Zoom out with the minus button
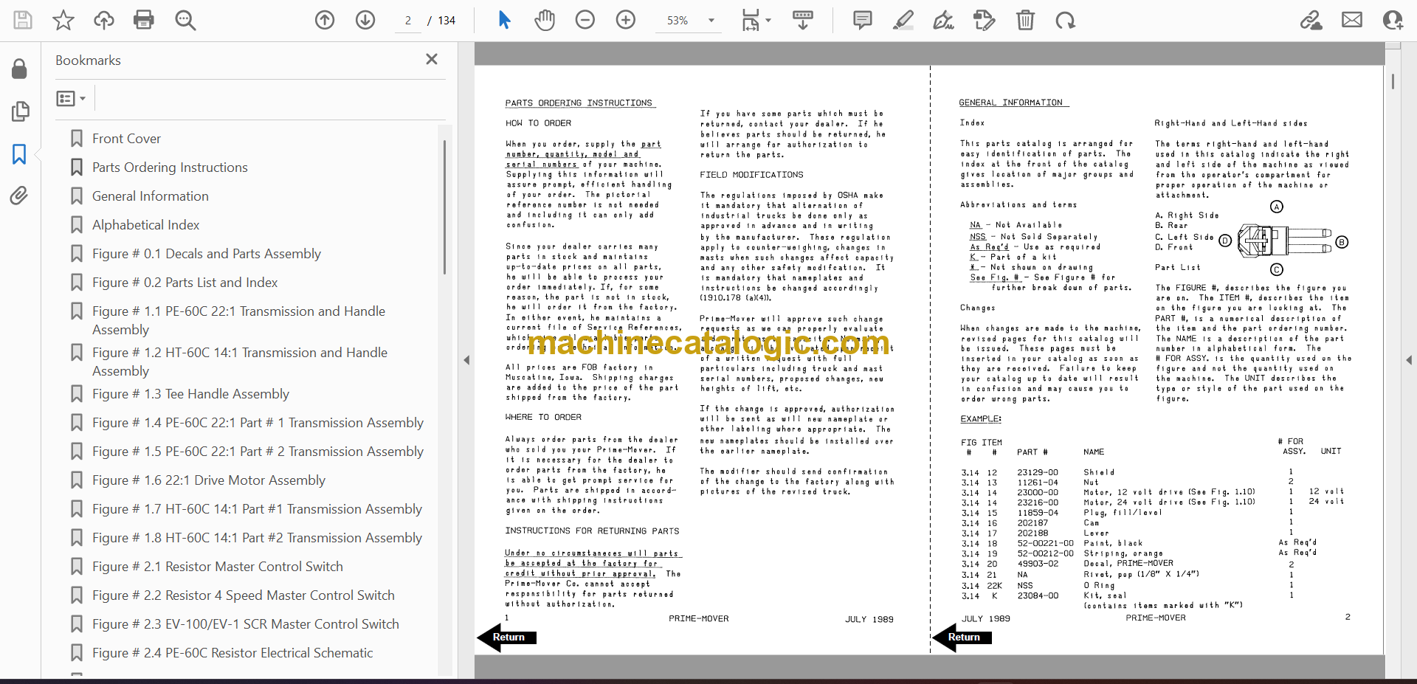This screenshot has height=684, width=1417. [x=585, y=20]
